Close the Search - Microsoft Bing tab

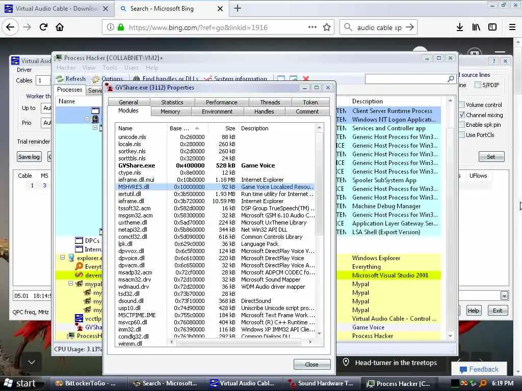tap(220, 9)
